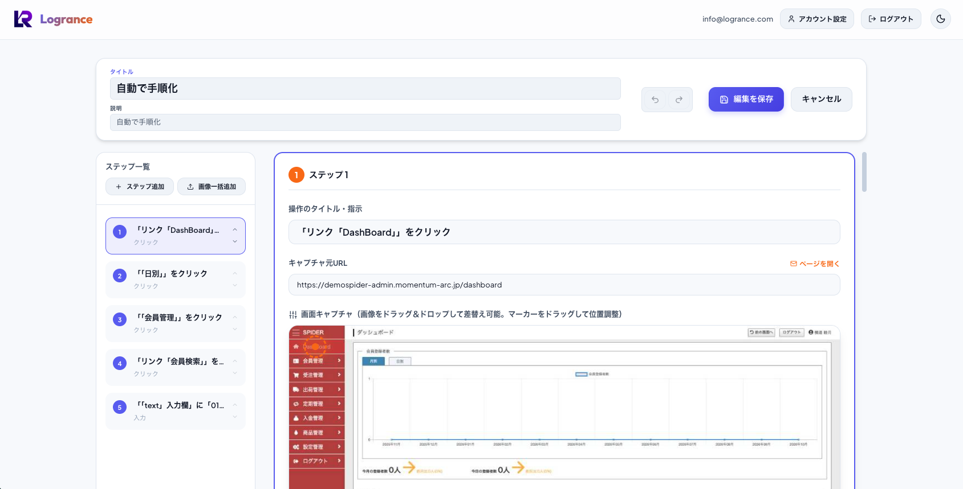Undo the last edit with the undo arrow
The height and width of the screenshot is (489, 963).
655,100
